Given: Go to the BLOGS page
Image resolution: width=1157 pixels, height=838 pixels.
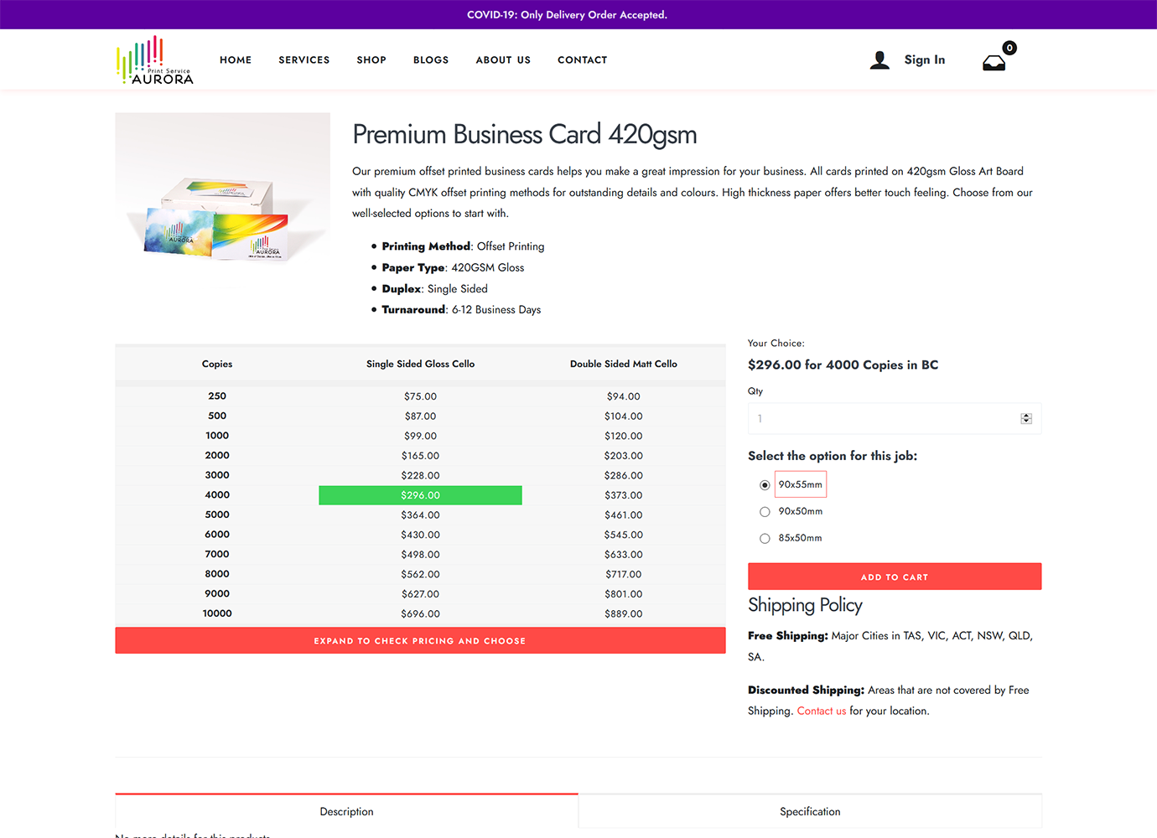Looking at the screenshot, I should [431, 59].
